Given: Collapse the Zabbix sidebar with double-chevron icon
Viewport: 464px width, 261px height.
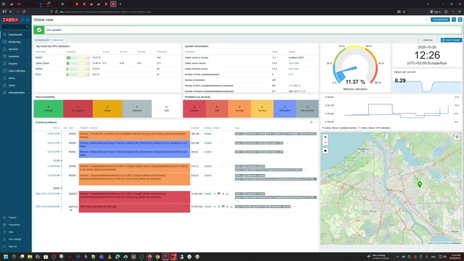Looking at the screenshot, I should [x=23, y=20].
